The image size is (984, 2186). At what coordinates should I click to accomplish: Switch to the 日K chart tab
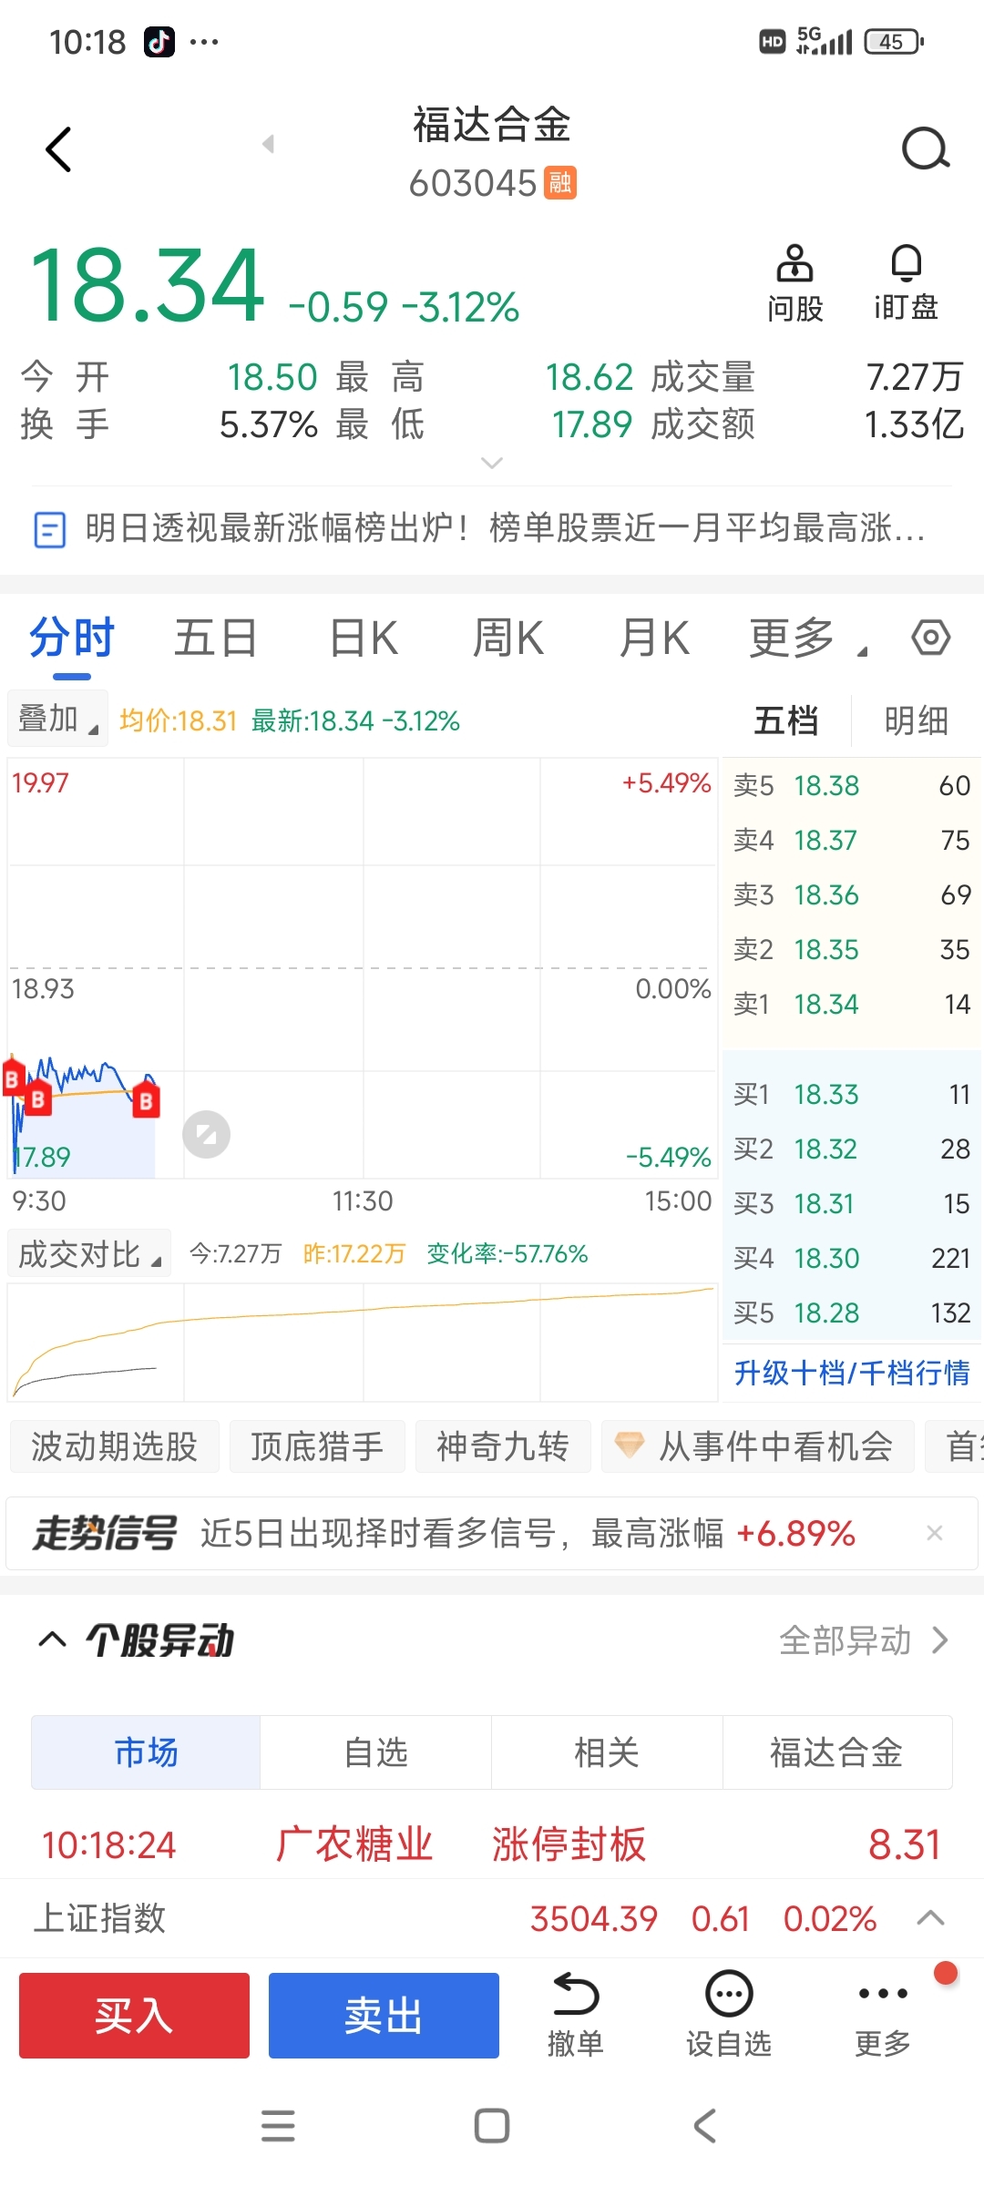coord(364,637)
